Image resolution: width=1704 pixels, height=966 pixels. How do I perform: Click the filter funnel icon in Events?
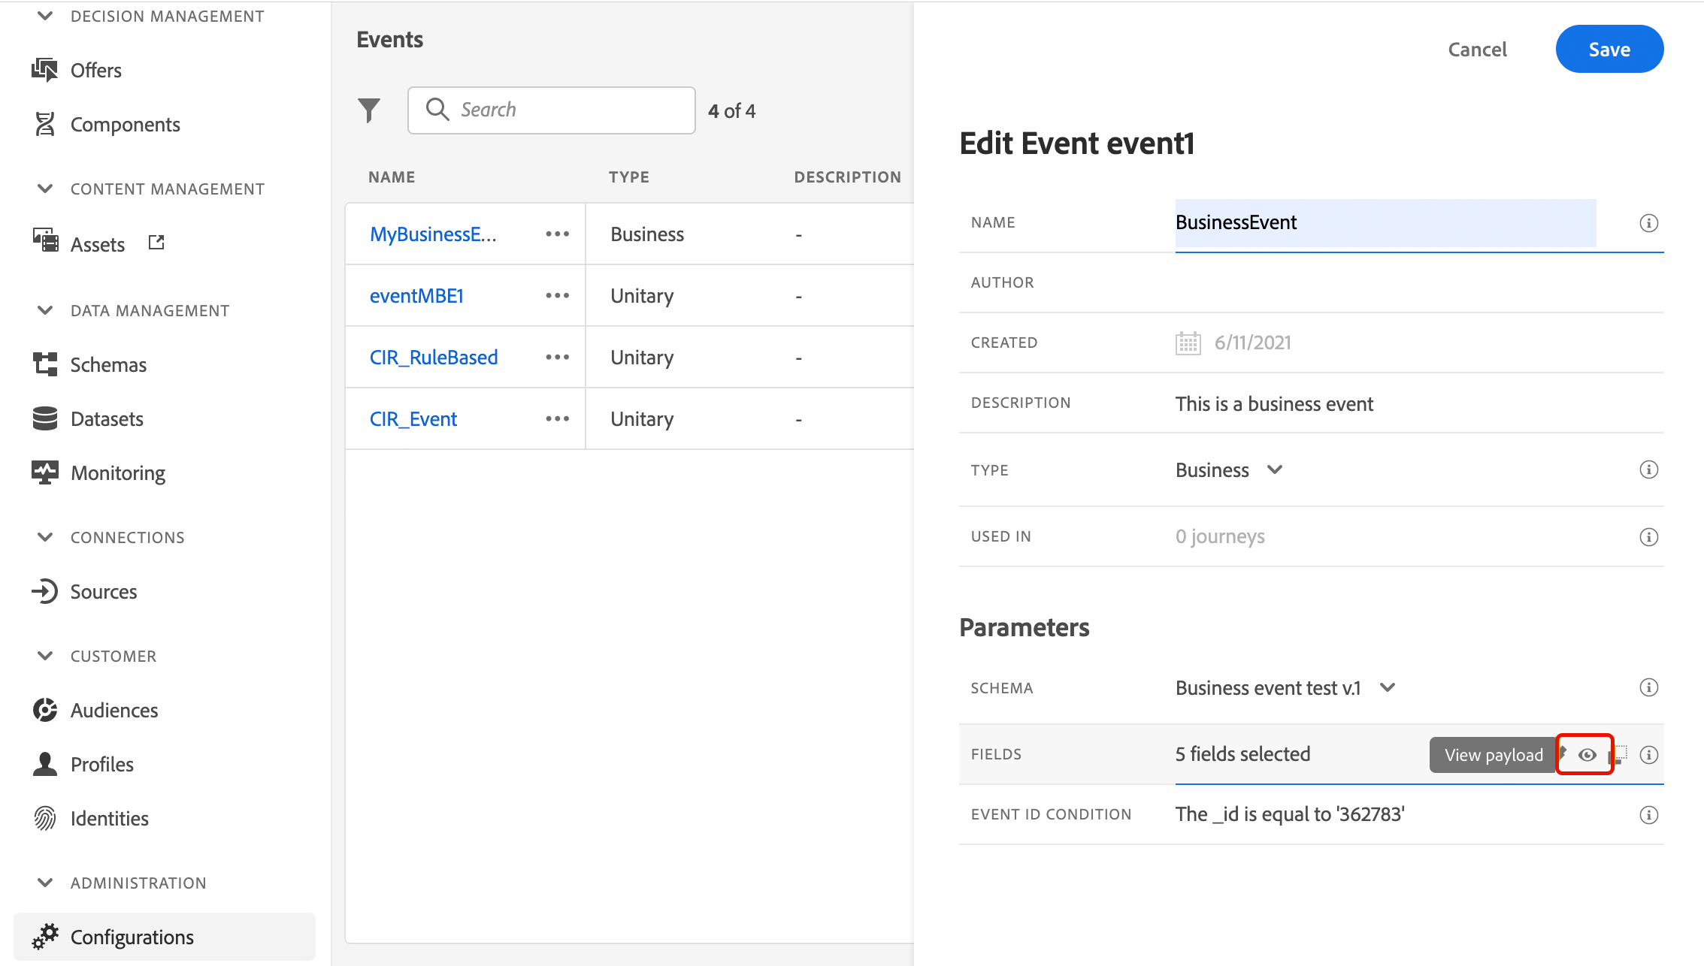368,110
